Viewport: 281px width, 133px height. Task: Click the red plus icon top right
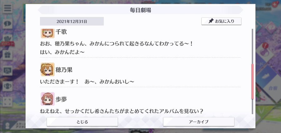[274, 4]
